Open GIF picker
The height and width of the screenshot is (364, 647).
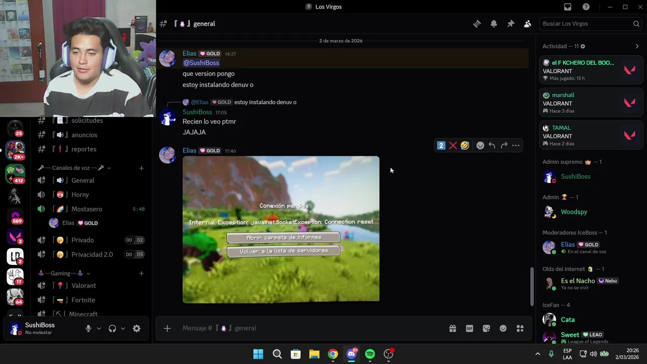click(470, 328)
